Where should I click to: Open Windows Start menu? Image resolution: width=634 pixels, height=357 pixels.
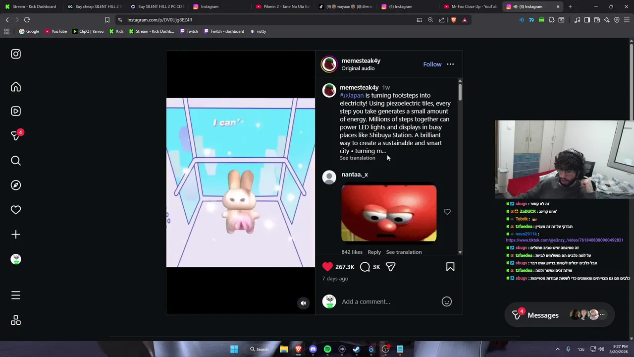point(234,349)
